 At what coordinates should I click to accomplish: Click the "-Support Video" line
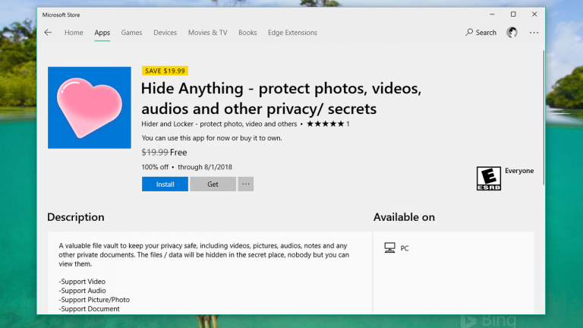coord(82,282)
